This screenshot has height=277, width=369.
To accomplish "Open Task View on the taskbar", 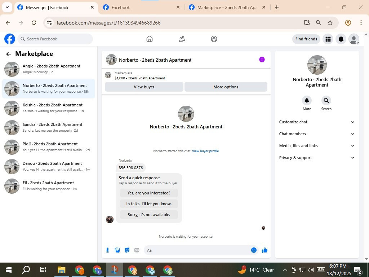I will pos(43,270).
